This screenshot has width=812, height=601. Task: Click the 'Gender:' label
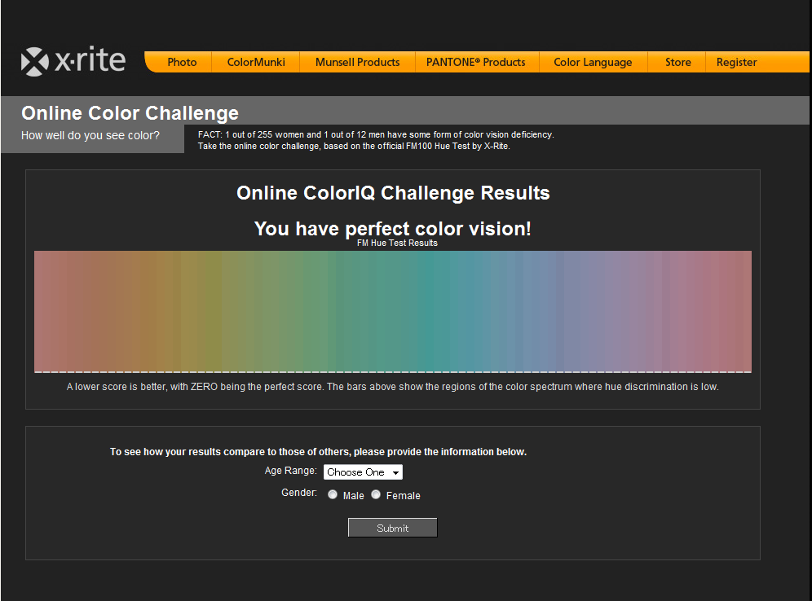pos(299,493)
